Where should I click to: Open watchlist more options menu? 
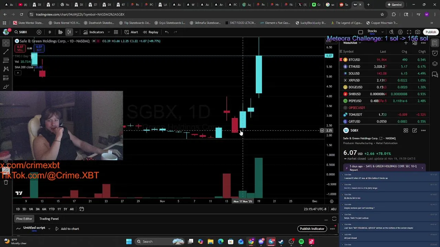(423, 43)
